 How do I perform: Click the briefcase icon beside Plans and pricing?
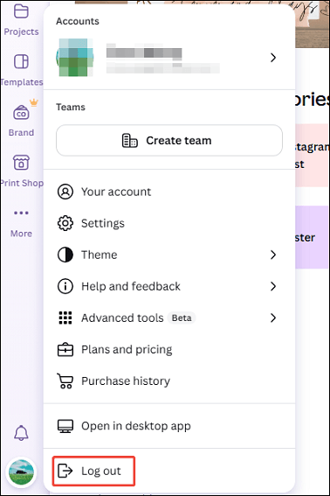(x=65, y=350)
